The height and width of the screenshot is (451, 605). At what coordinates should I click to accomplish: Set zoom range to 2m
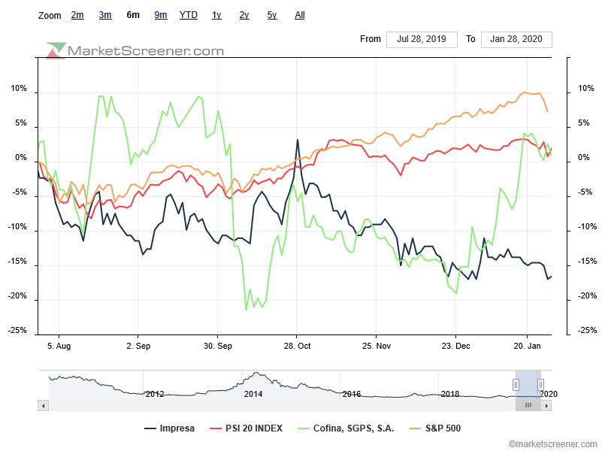click(x=77, y=15)
